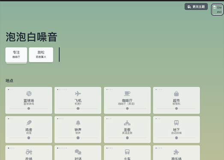224x160 pixels.
Task: Select the subway icon for 地下
Action: pos(176,123)
